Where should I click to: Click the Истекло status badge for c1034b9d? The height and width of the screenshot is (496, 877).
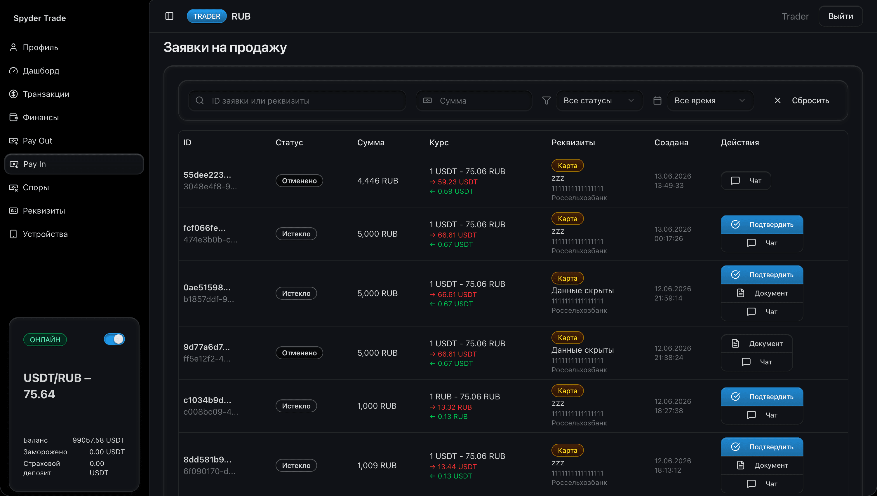tap(296, 406)
